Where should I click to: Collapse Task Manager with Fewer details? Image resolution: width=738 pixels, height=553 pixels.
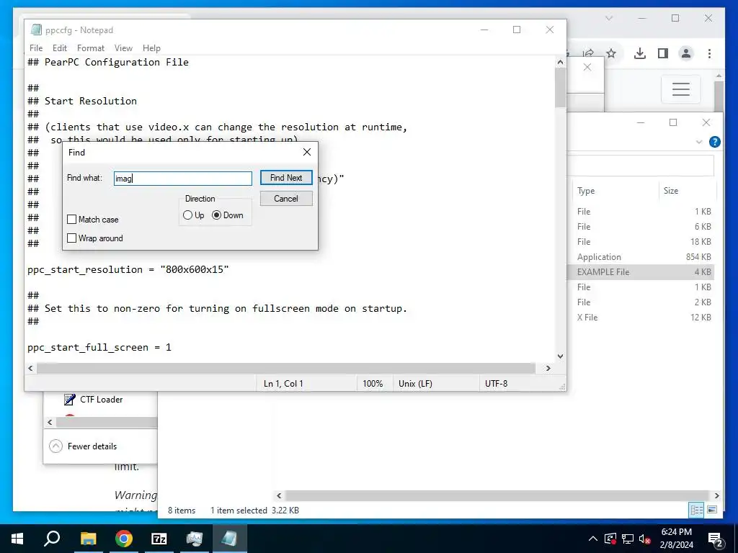click(x=83, y=446)
